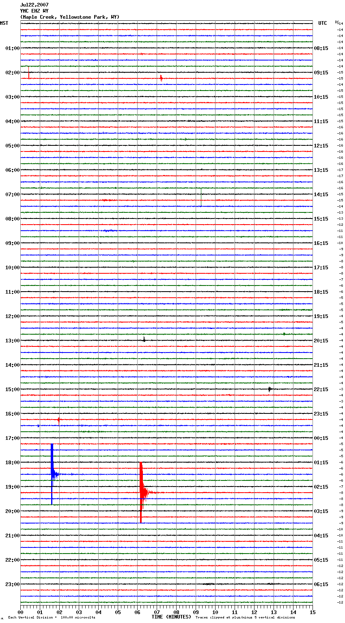Click the 04:15 UTC time label

tap(321, 536)
